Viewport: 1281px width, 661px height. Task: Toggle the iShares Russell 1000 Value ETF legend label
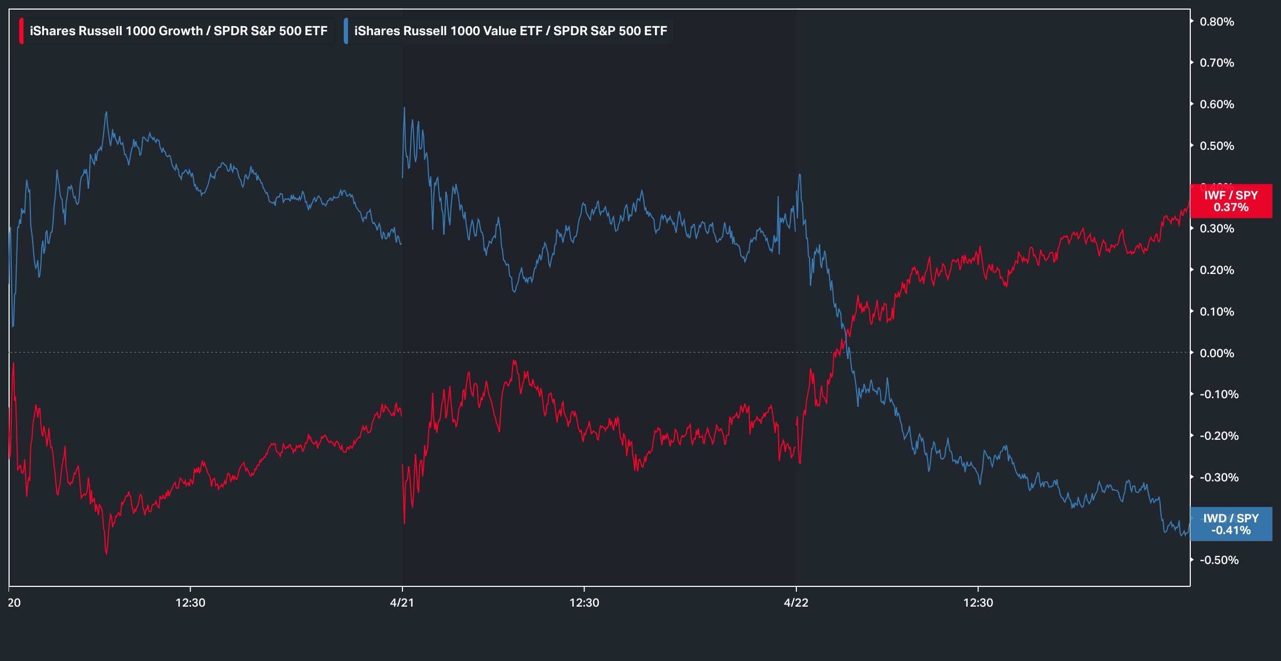click(510, 31)
